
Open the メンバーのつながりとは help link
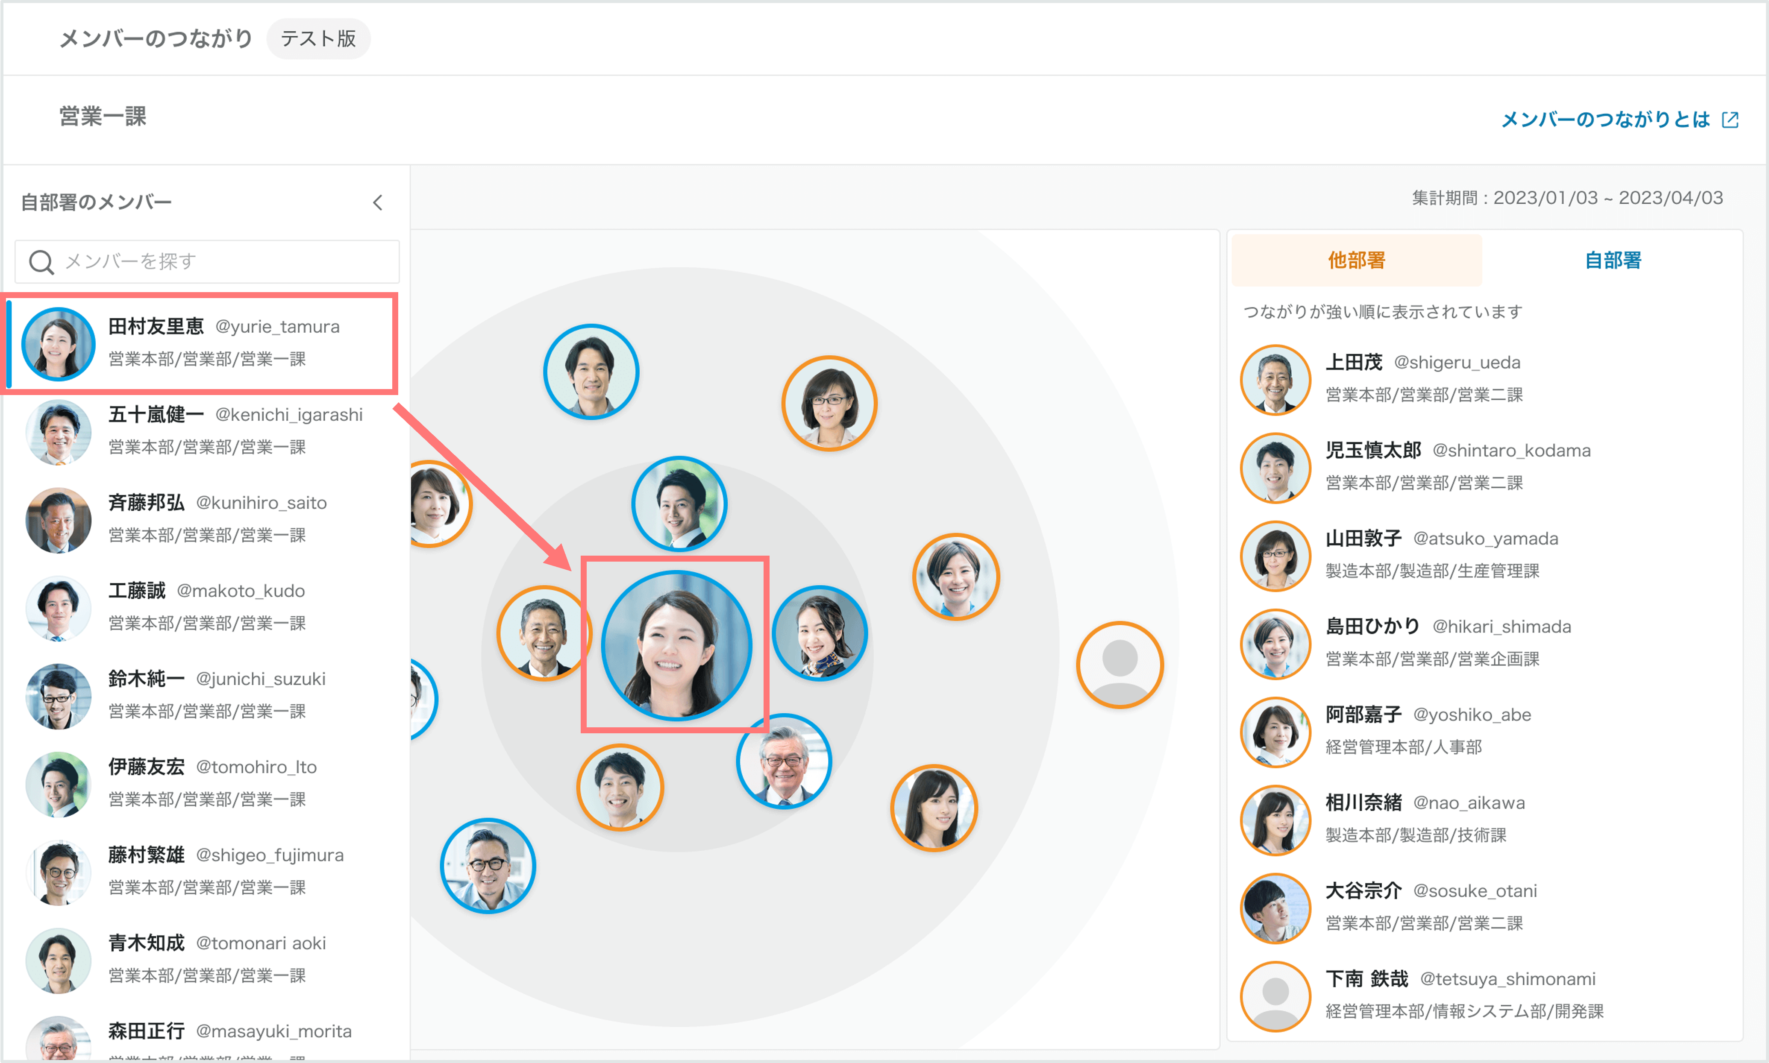point(1605,120)
